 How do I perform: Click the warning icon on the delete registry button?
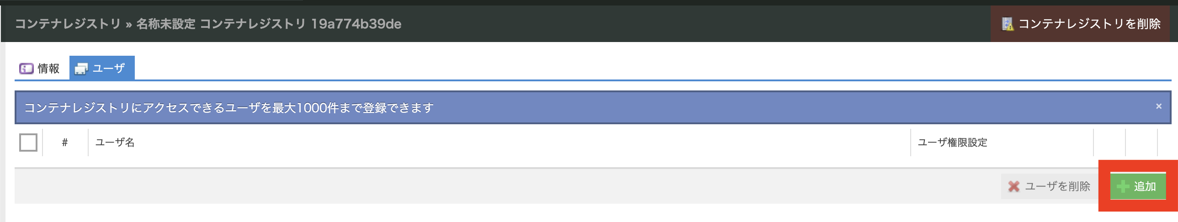(x=1008, y=24)
